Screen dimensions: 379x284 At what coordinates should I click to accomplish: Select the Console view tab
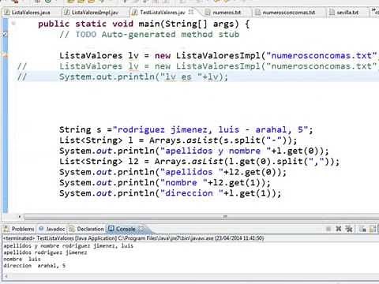point(122,229)
